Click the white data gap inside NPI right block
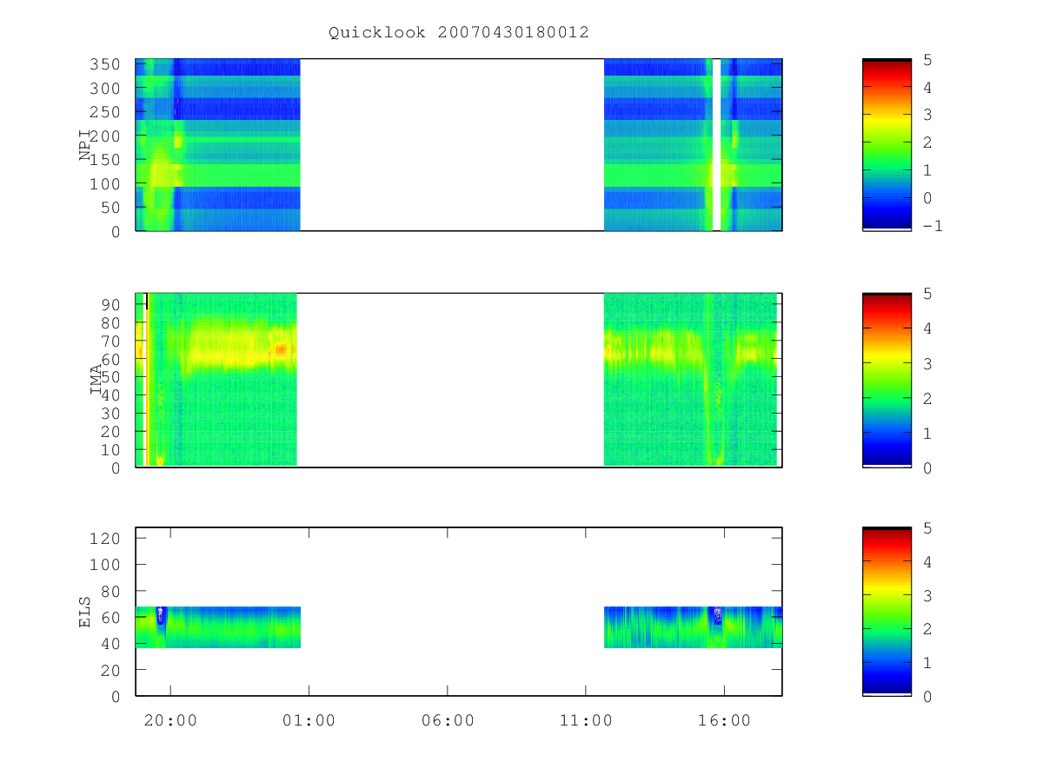The height and width of the screenshot is (782, 1043). [x=716, y=145]
